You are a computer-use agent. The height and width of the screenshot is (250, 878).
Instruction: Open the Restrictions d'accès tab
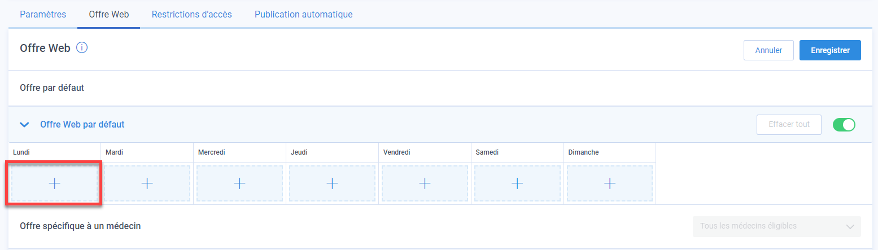(x=191, y=14)
